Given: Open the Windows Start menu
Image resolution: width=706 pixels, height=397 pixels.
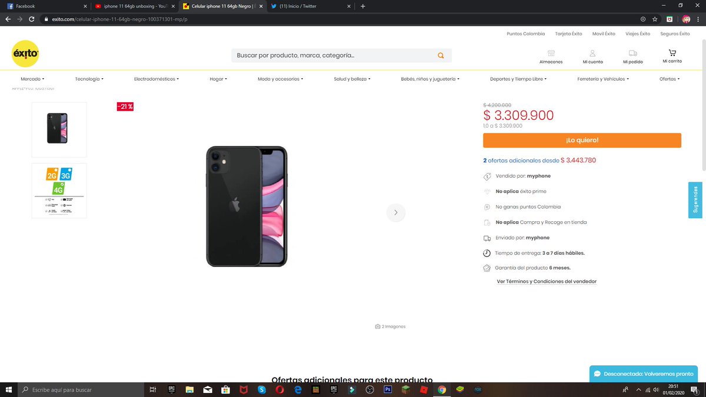Looking at the screenshot, I should (8, 389).
